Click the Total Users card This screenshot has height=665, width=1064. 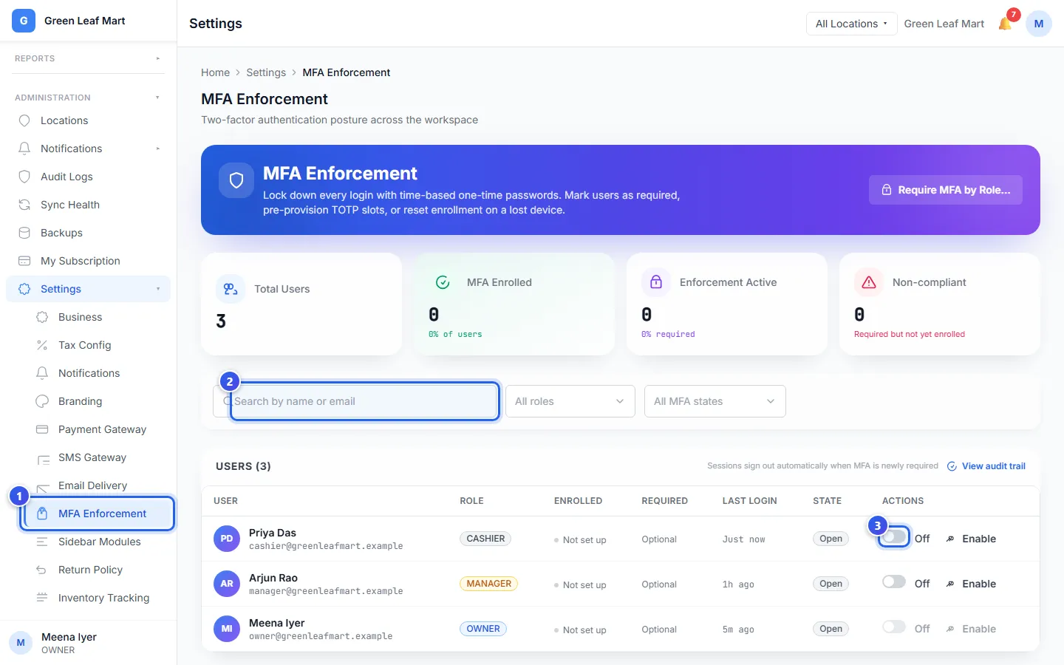tap(301, 304)
